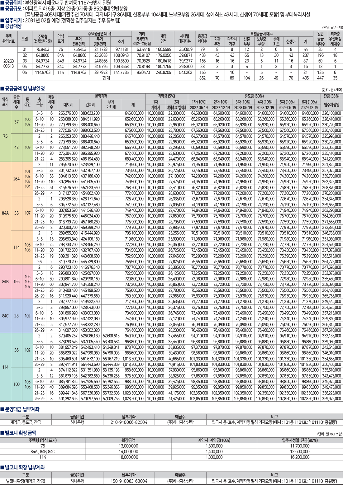The image size is (343, 485).
Task: Click the housing management number '20260 00513'
Action: point(8,64)
